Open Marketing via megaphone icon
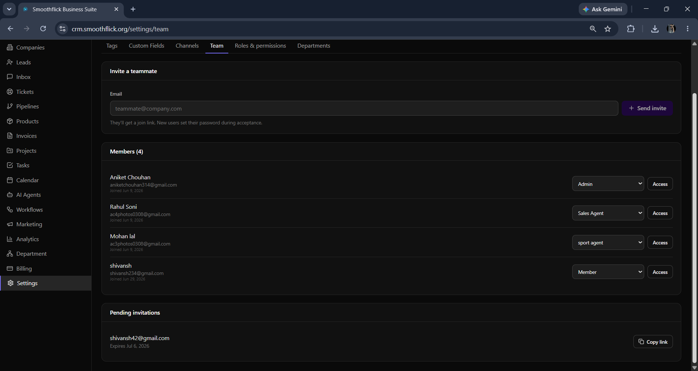 10,224
